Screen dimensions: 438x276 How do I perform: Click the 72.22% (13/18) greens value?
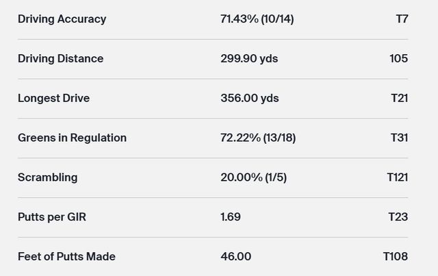258,138
